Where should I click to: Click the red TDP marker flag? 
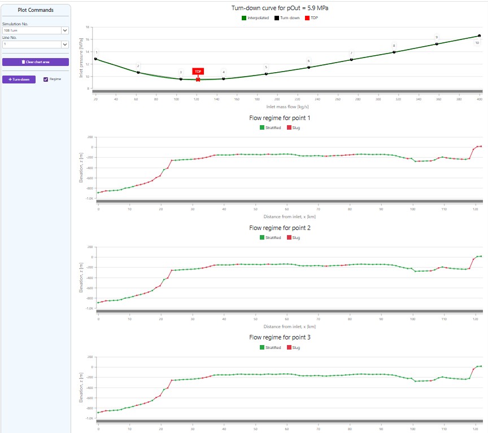coord(198,72)
